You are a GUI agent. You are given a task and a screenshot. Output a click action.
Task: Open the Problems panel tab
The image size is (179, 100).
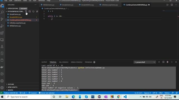coord(90,62)
